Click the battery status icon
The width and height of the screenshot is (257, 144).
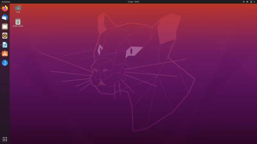(251, 2)
